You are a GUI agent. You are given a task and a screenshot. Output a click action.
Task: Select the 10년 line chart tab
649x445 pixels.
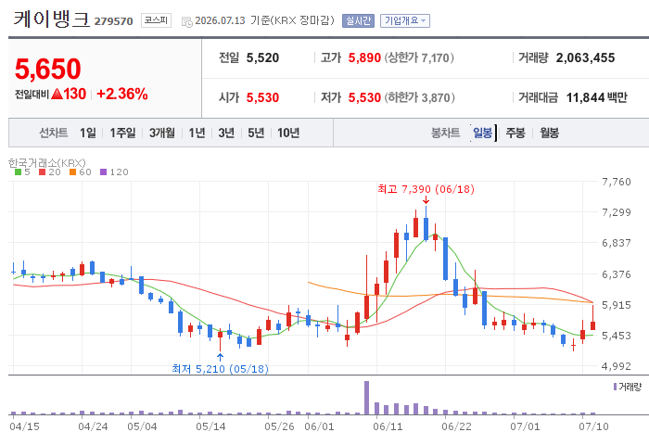(288, 133)
